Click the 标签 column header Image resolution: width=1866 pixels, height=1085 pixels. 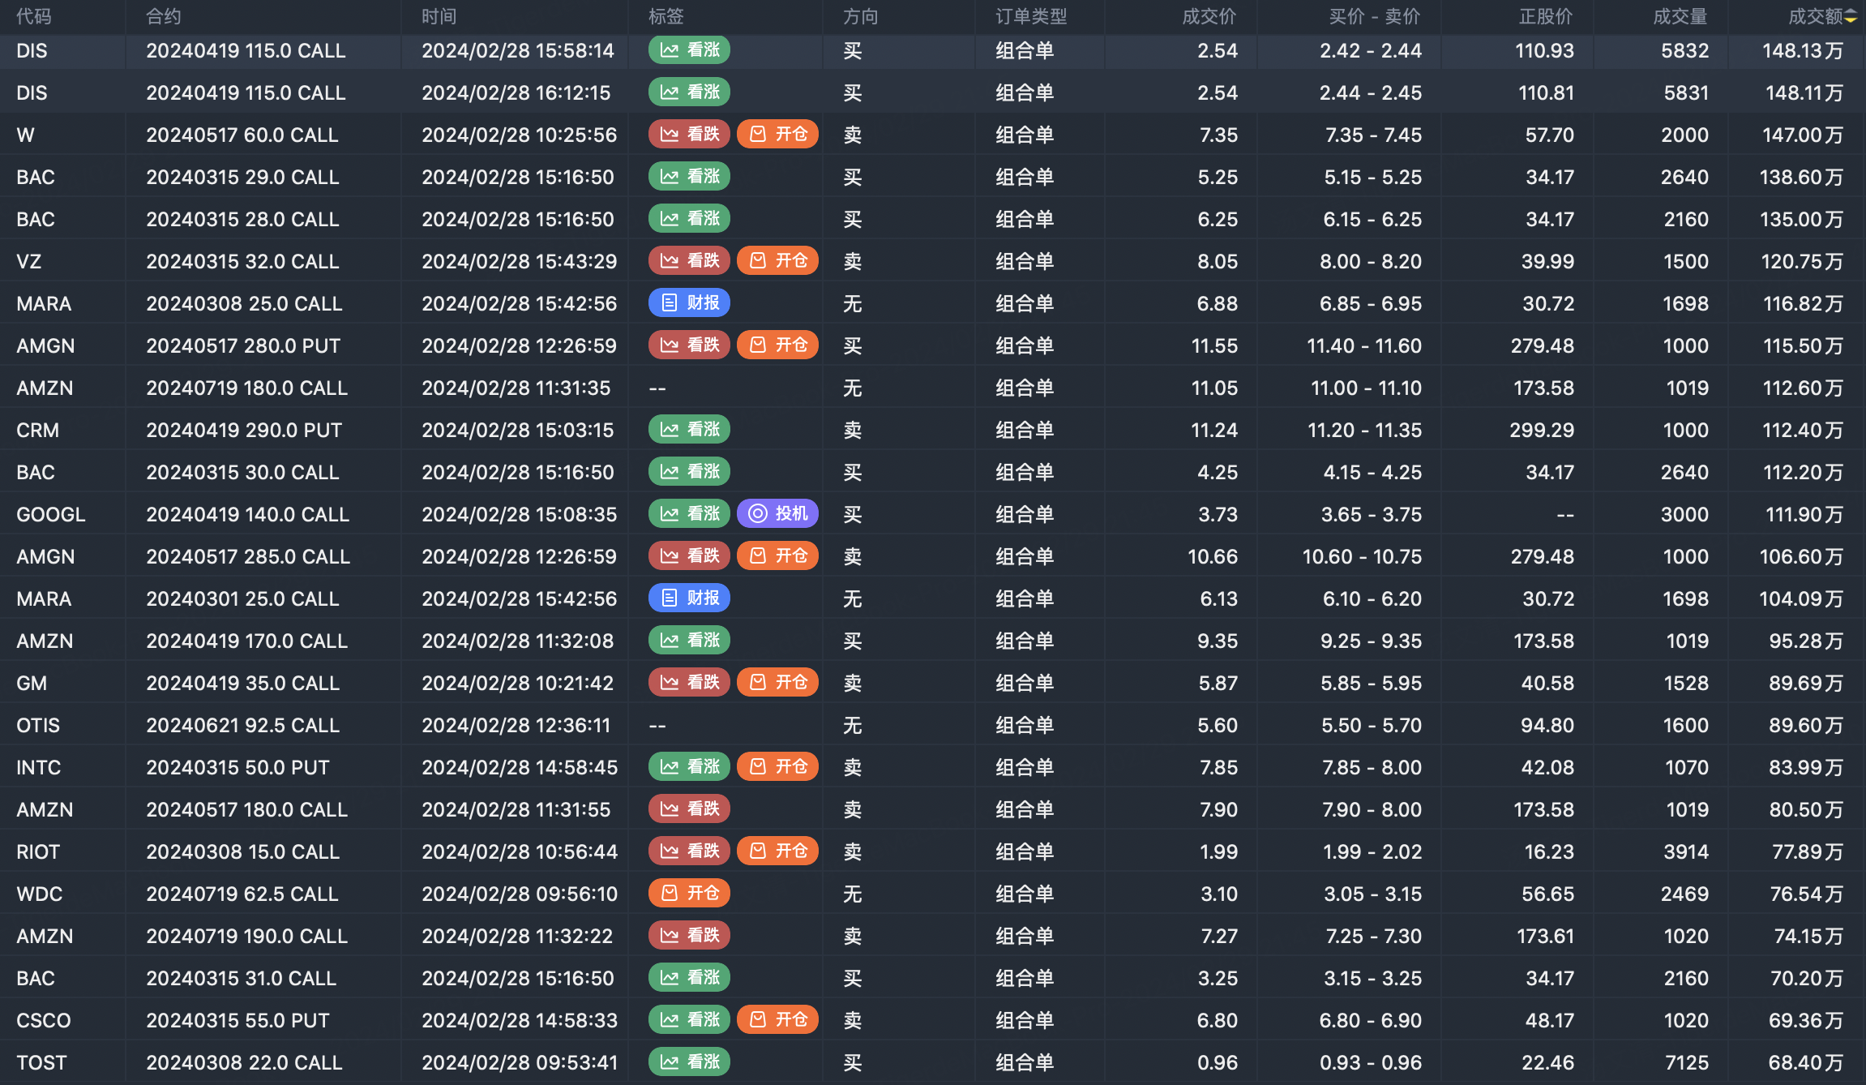(666, 17)
